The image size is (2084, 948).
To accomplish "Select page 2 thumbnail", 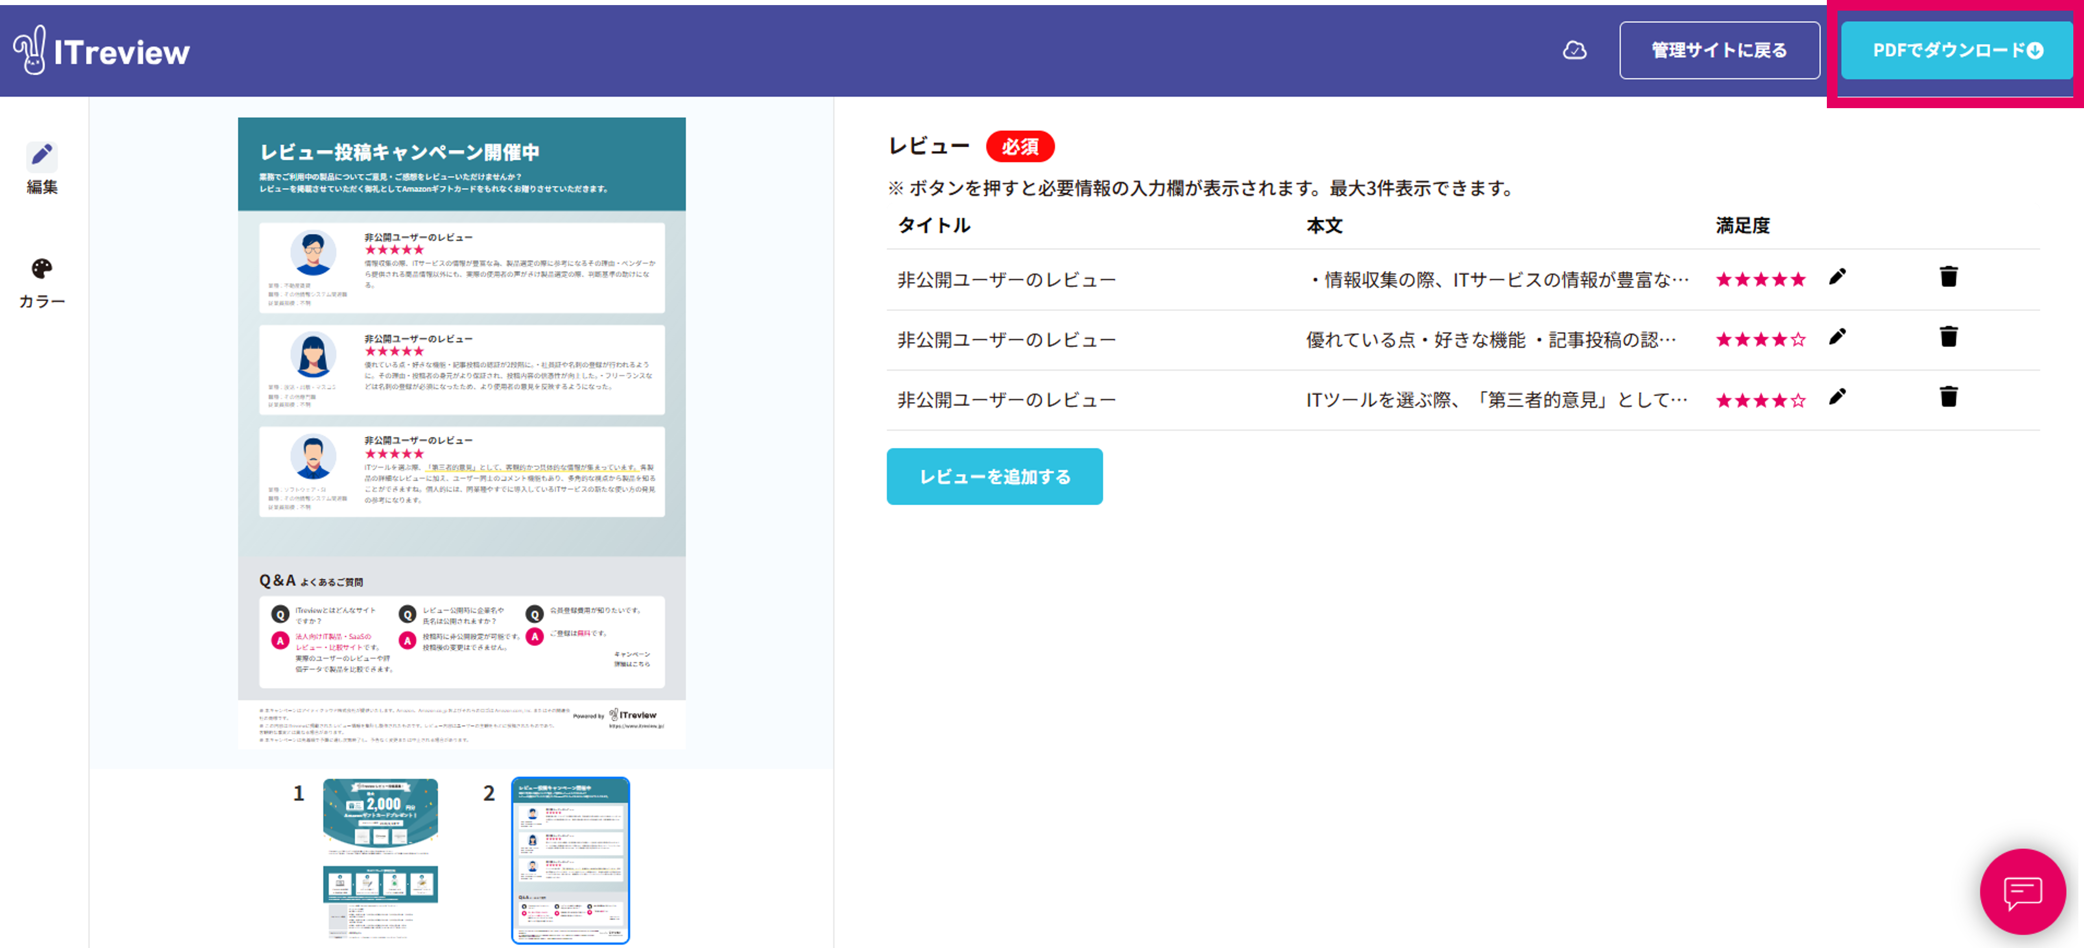I will click(570, 860).
